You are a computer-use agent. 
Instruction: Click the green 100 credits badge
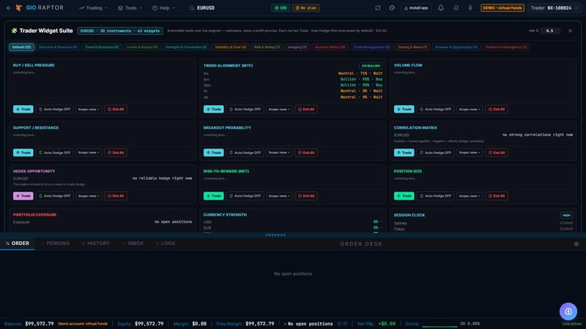coord(281,8)
